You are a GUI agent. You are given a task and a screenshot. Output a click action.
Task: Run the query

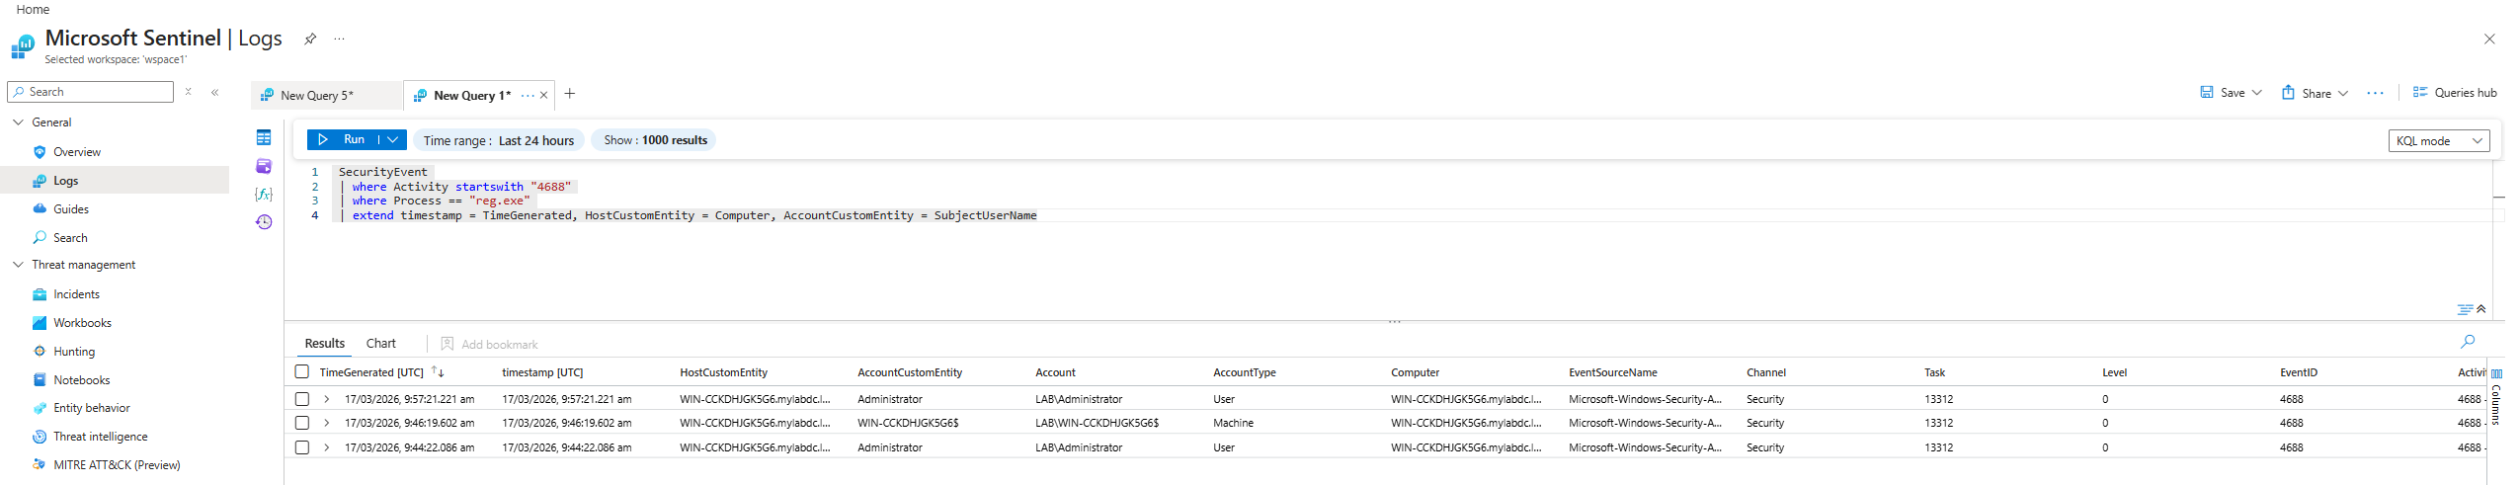click(343, 140)
